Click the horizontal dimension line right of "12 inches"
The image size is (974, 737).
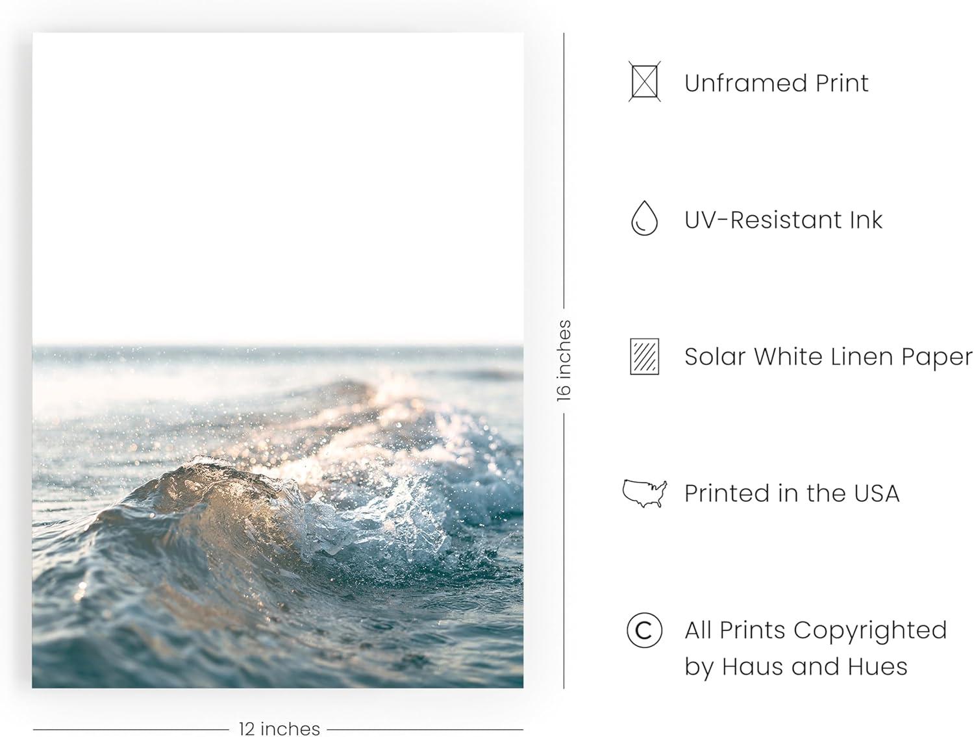point(425,729)
